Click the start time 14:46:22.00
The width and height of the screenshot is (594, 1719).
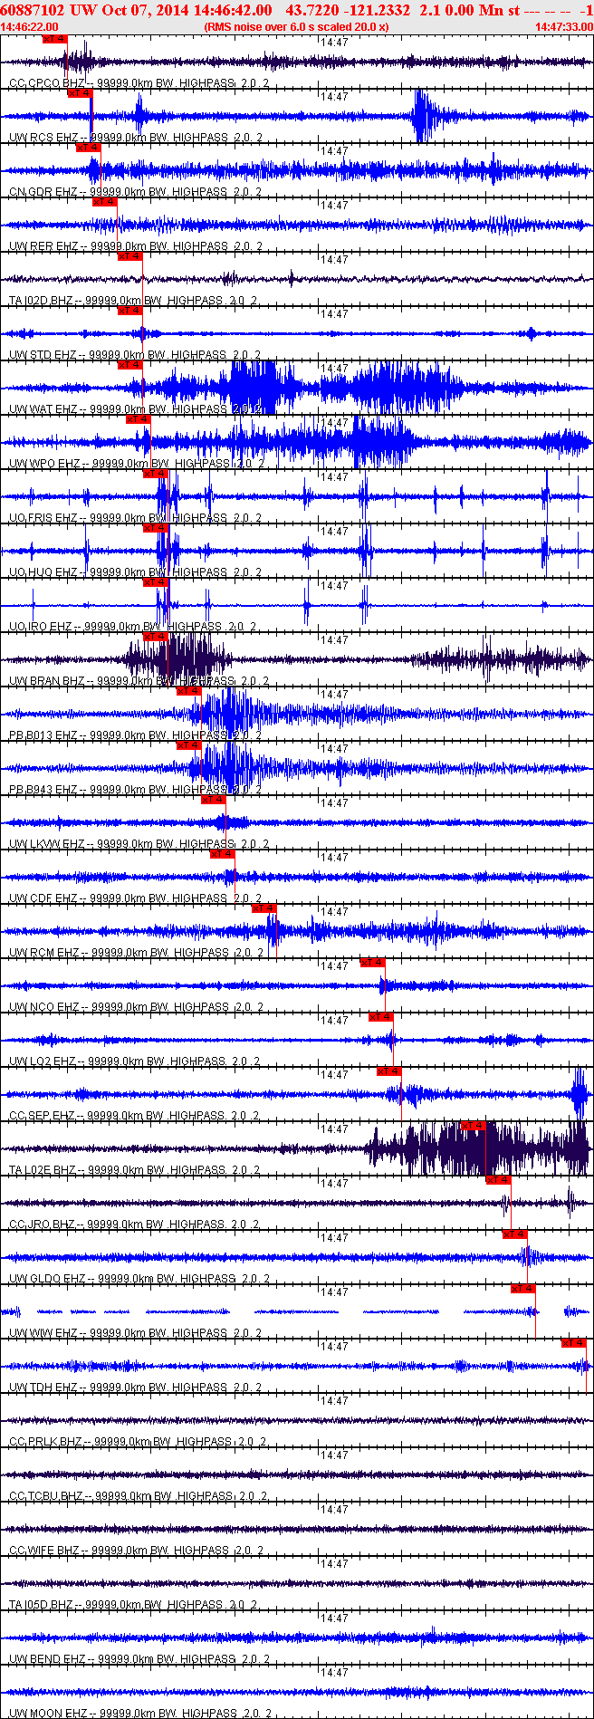tap(29, 27)
